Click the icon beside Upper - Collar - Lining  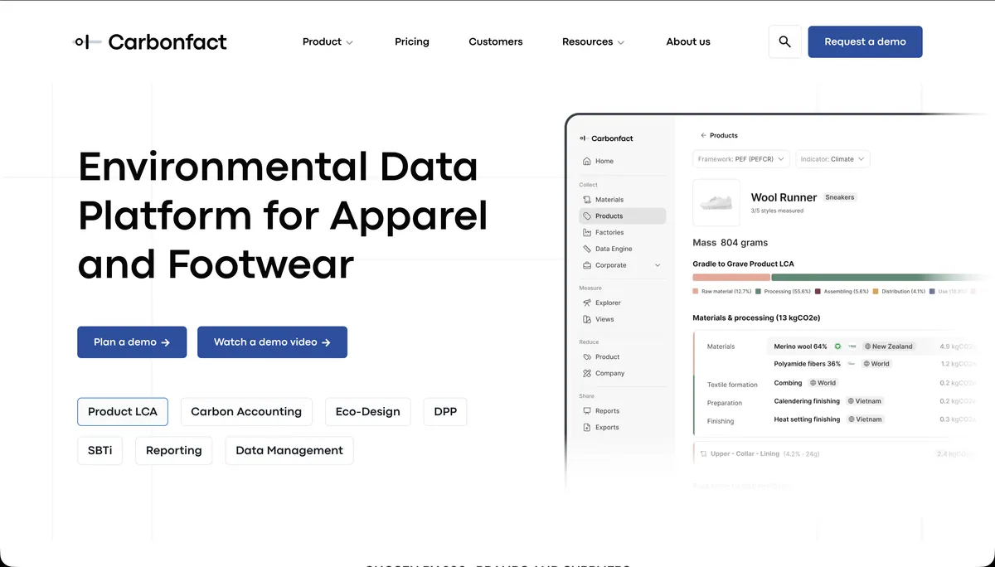tap(704, 454)
